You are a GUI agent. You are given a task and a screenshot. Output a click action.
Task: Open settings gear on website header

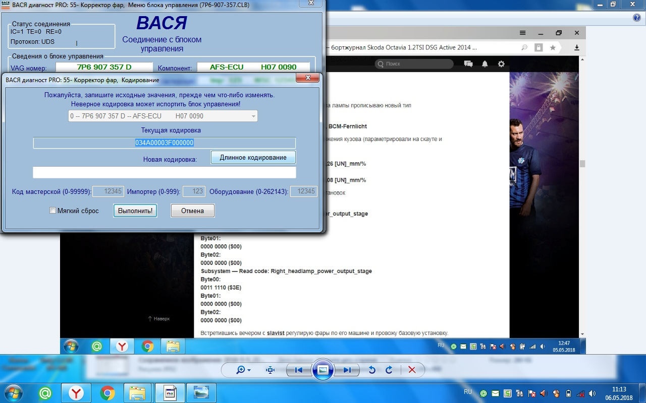tap(501, 64)
